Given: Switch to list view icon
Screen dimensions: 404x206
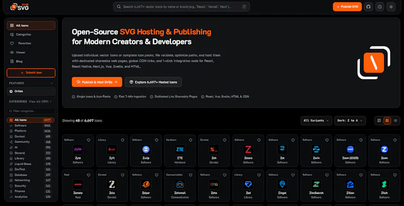Looking at the screenshot, I should 395,121.
